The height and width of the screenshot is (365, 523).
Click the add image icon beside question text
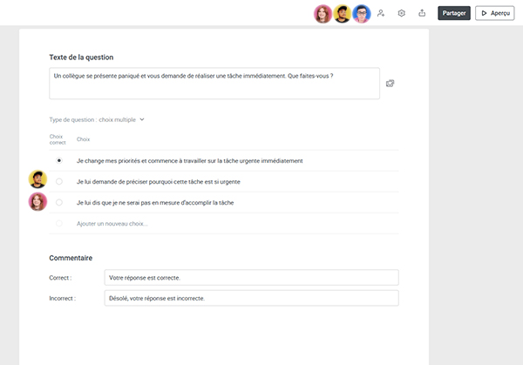391,84
